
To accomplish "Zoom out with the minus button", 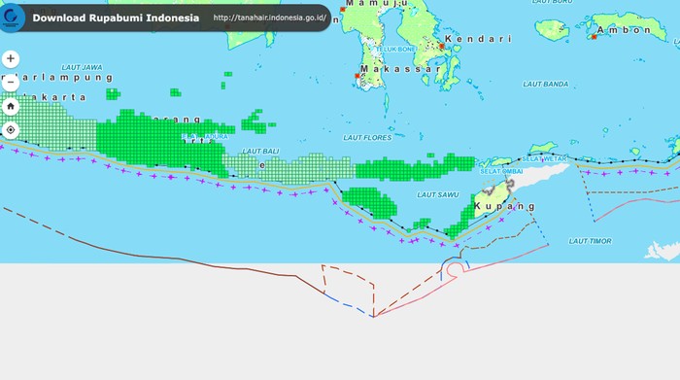I will (11, 82).
